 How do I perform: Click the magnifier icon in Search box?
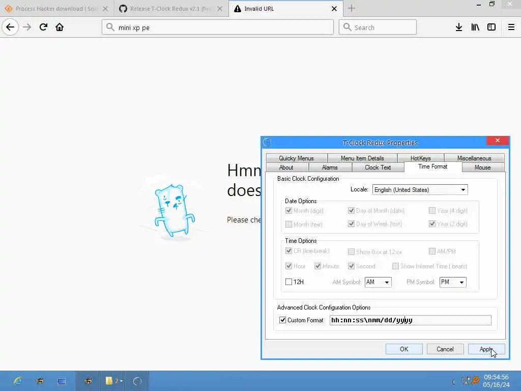[x=347, y=27]
